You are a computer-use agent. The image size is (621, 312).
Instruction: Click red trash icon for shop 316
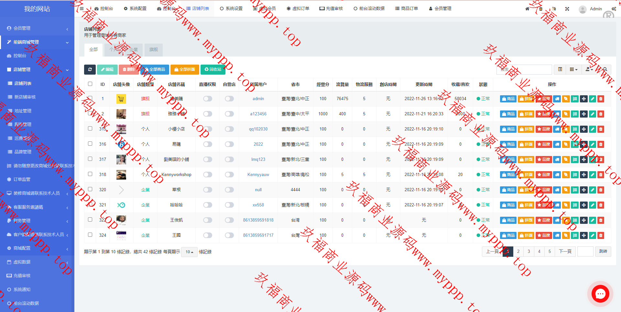[x=601, y=144]
